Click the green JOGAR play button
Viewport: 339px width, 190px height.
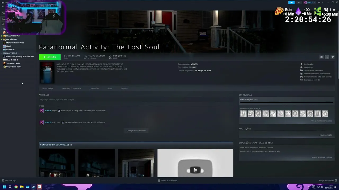tap(50, 57)
